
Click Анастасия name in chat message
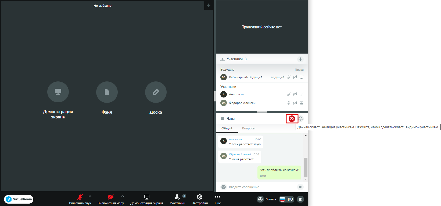pyautogui.click(x=235, y=140)
